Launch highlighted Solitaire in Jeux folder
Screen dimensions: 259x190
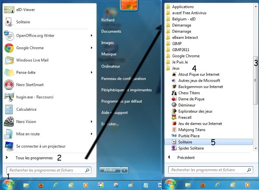click(x=209, y=142)
